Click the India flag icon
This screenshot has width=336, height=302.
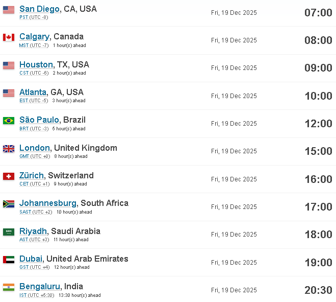[9, 287]
